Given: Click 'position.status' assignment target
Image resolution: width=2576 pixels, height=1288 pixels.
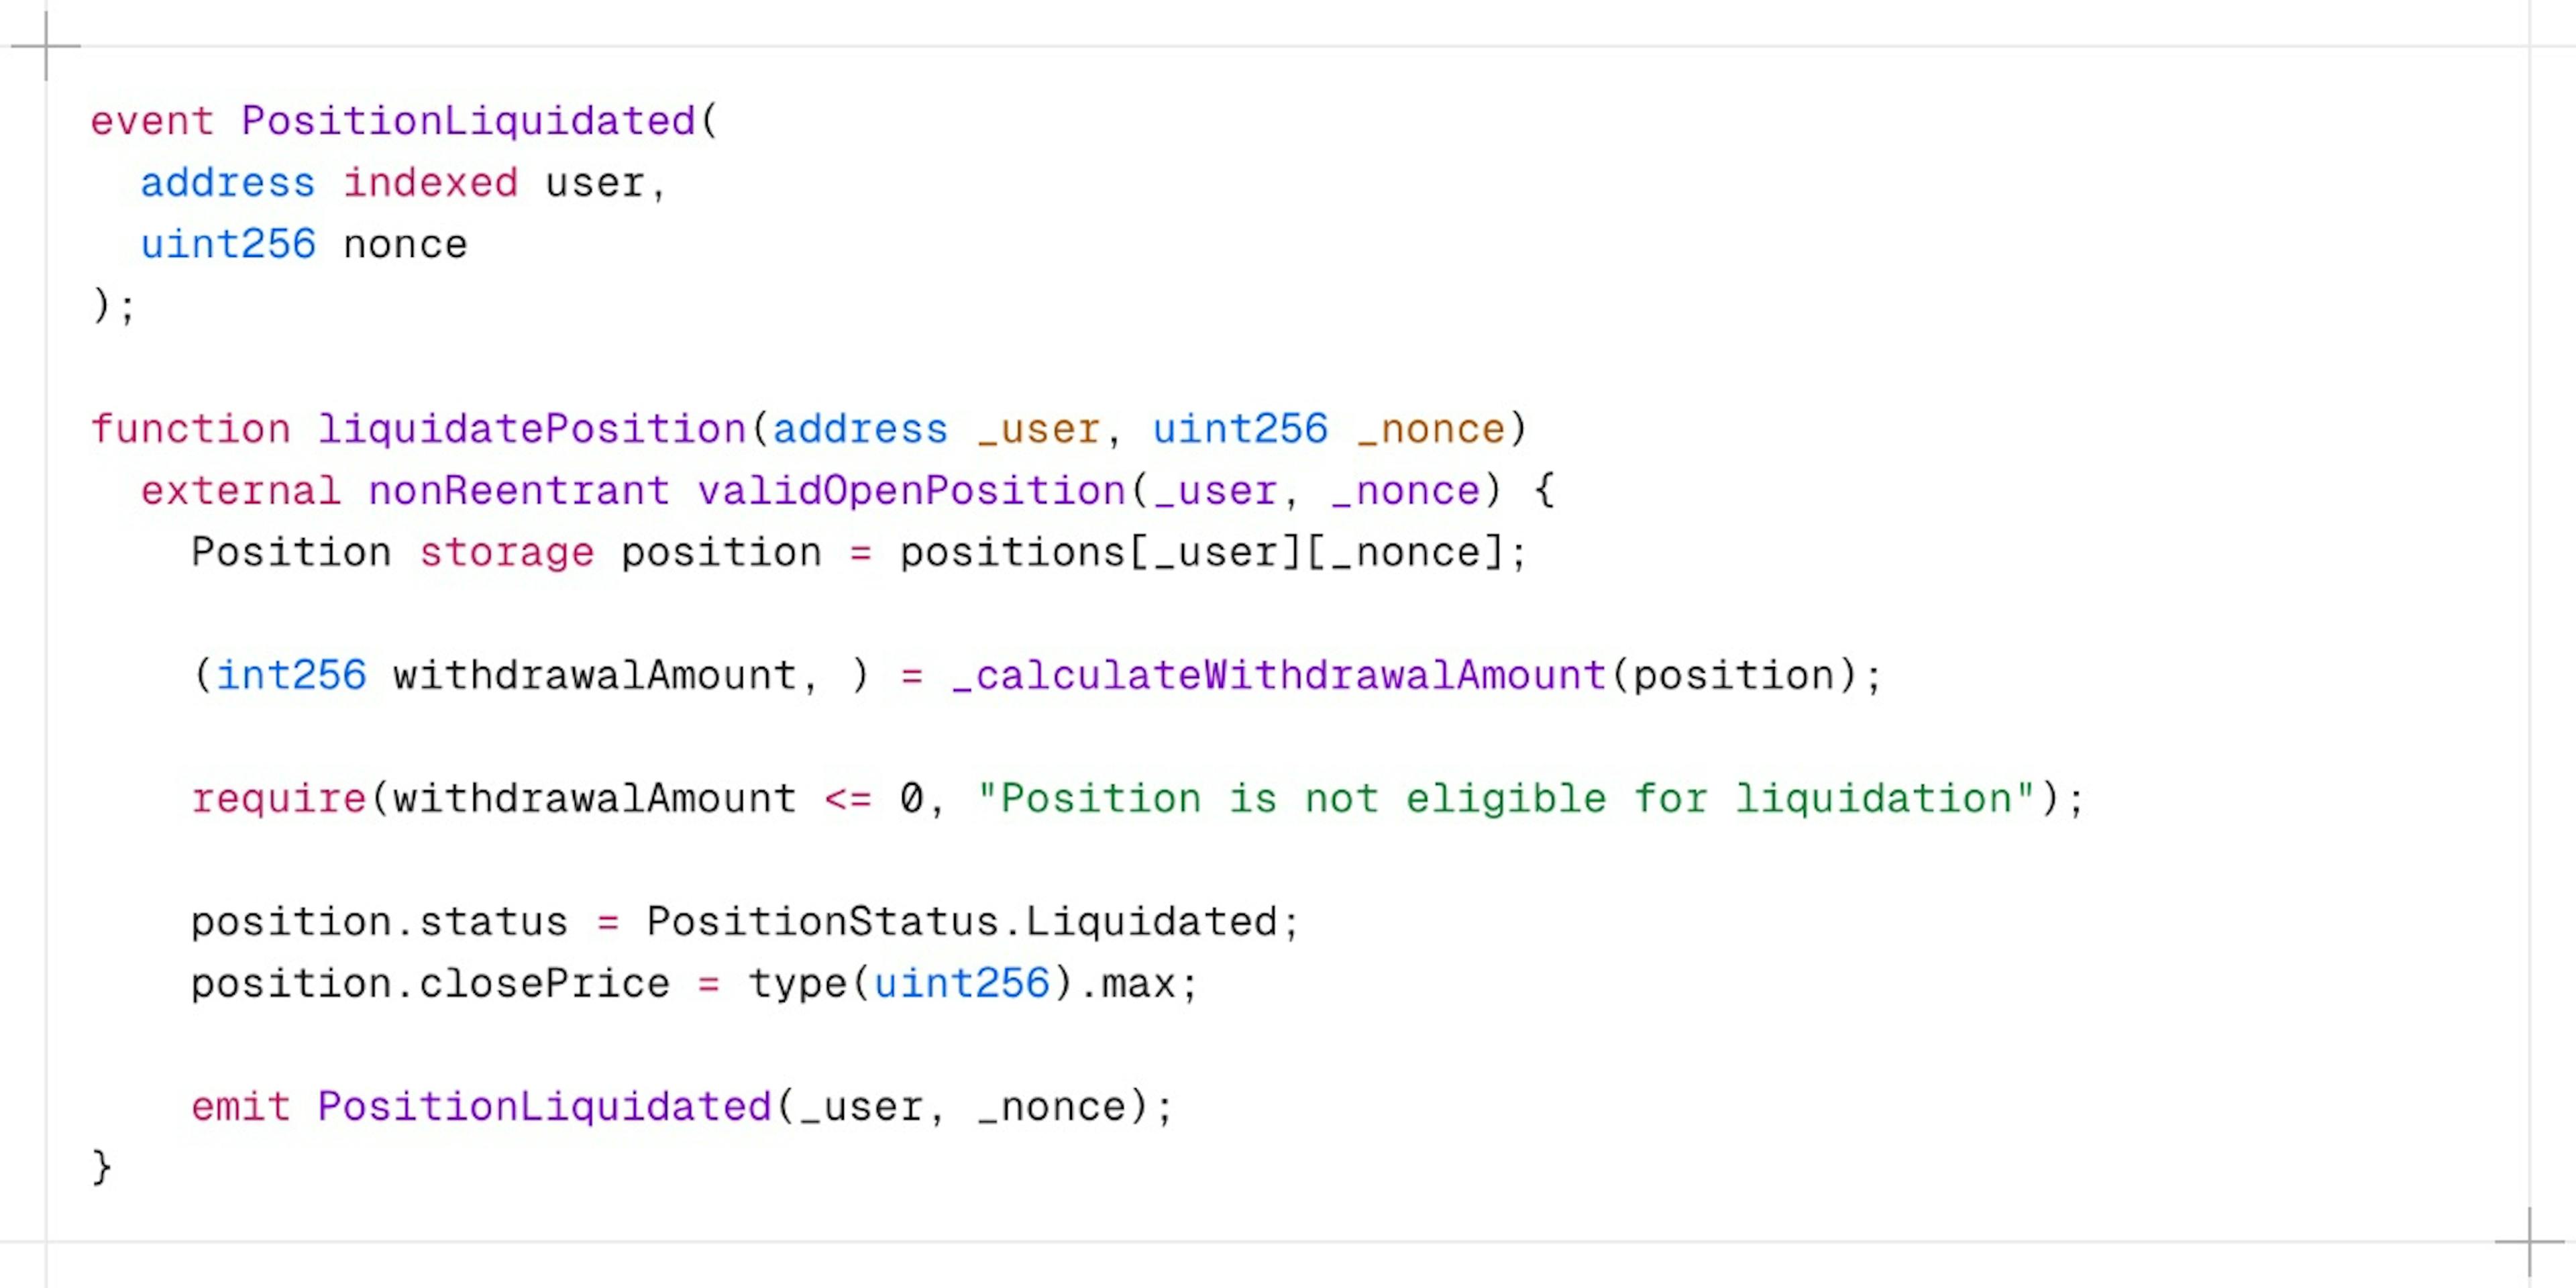Looking at the screenshot, I should [379, 922].
